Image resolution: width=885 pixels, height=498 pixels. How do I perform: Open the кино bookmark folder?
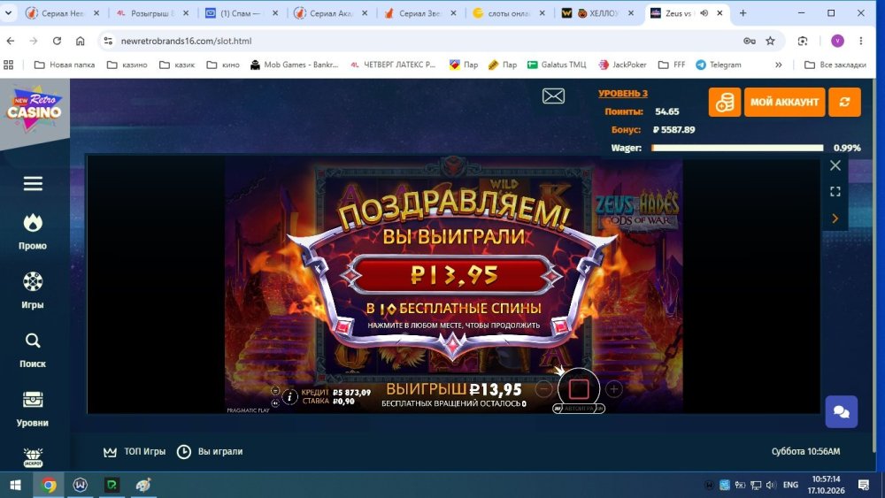pos(223,65)
